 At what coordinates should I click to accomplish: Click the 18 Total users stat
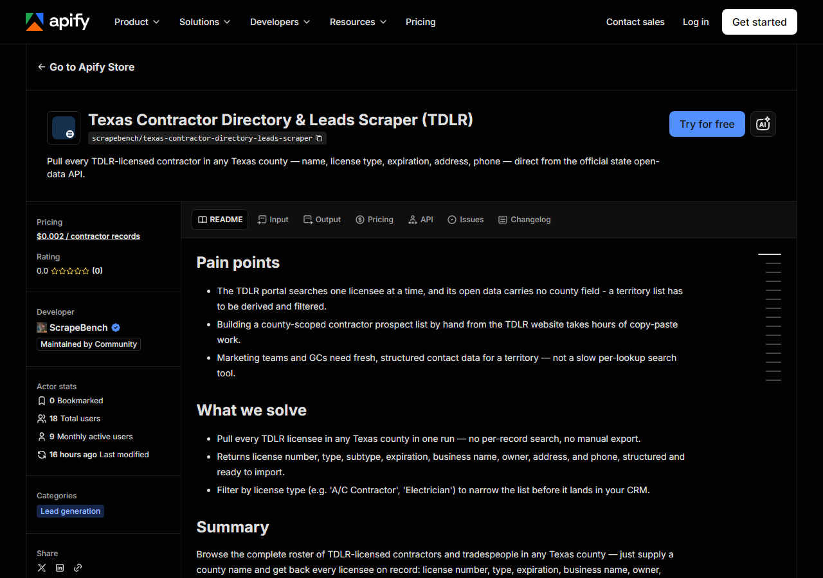[x=69, y=419]
